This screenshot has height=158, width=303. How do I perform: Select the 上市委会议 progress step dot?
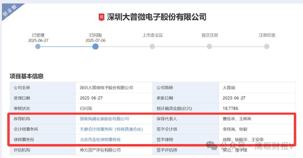pyautogui.click(x=152, y=46)
